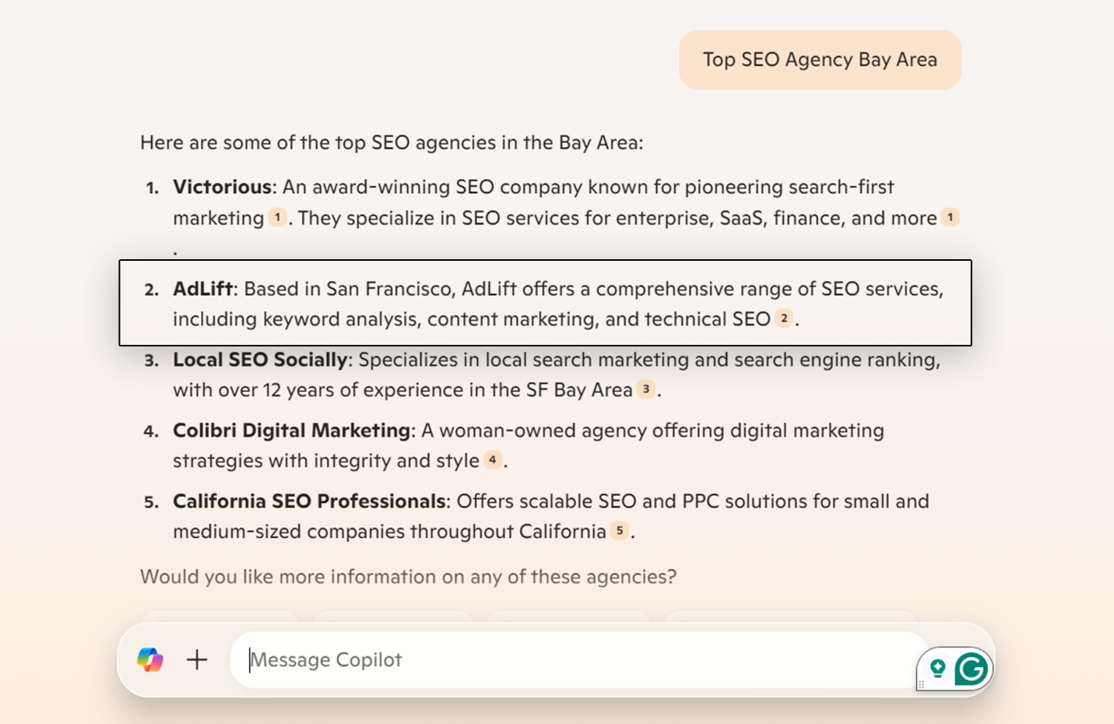Viewport: 1114px width, 724px height.
Task: Click the Grammarly icon near the input
Action: (972, 667)
